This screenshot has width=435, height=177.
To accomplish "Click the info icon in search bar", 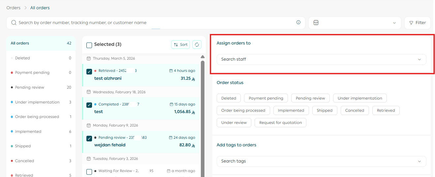I will tap(298, 22).
